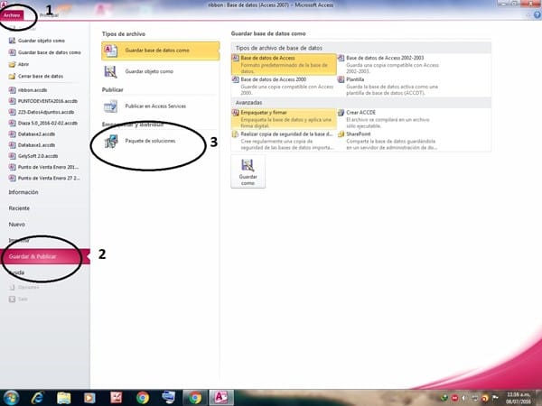Open the Action Center flag tray icon

(x=495, y=398)
